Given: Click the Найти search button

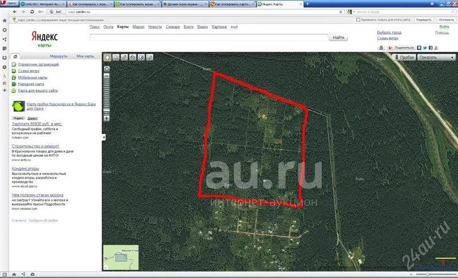Looking at the screenshot, I should pyautogui.click(x=338, y=38).
